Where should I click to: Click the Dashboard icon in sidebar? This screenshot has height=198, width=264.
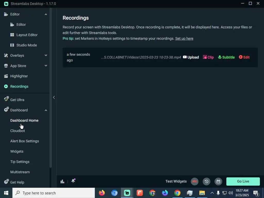click(6, 109)
